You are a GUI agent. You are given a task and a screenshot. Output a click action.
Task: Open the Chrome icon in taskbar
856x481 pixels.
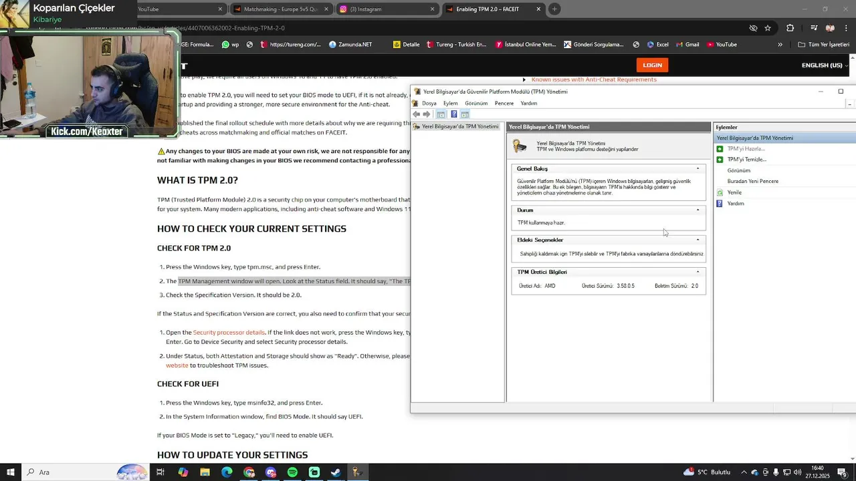[x=249, y=472]
